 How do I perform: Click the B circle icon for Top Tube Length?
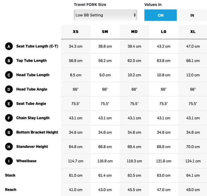(9, 61)
